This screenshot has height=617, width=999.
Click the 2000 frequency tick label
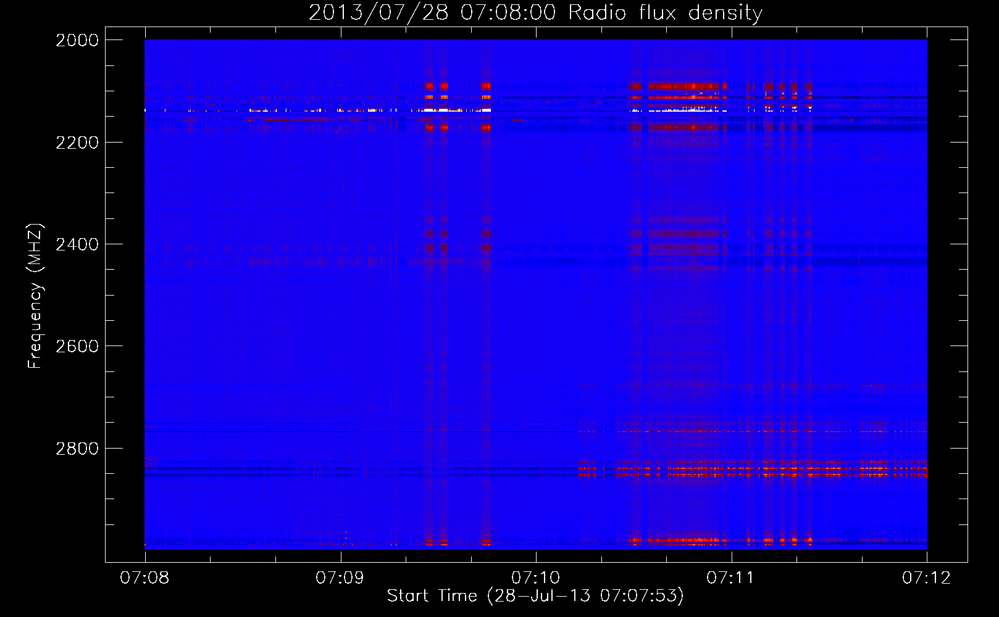(x=77, y=40)
